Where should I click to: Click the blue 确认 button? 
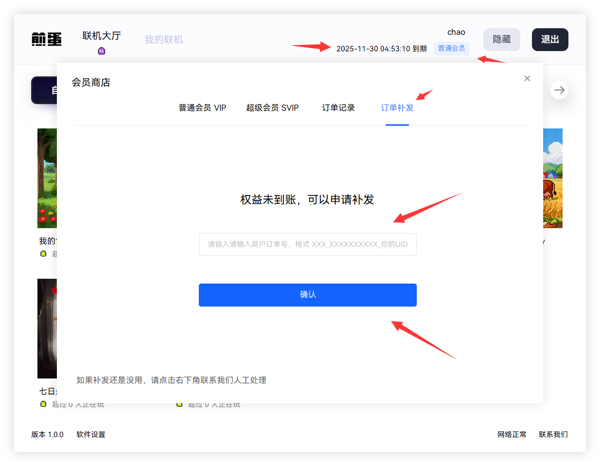tap(307, 295)
